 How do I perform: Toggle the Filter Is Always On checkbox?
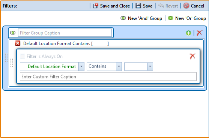tap(23, 56)
